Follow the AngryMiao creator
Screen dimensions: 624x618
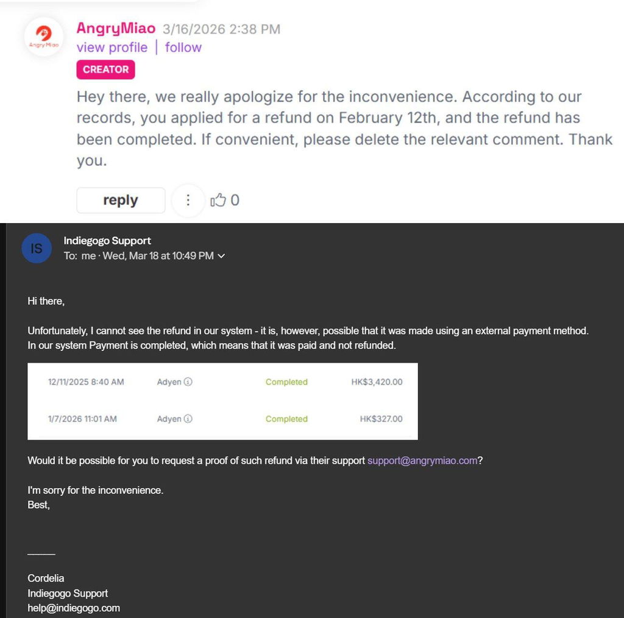[183, 48]
